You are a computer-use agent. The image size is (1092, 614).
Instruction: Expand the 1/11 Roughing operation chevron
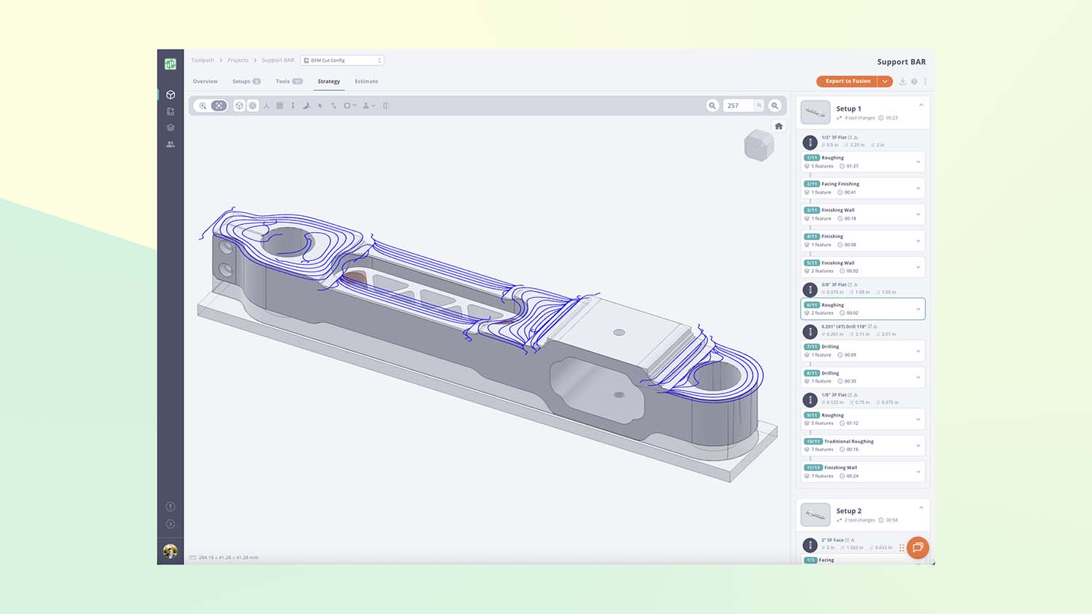click(x=918, y=162)
